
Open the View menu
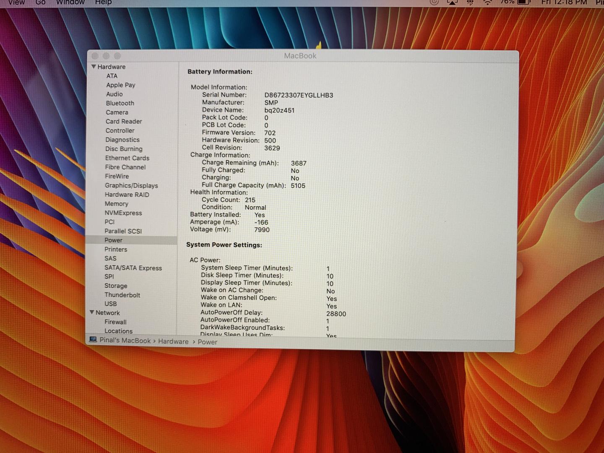16,3
